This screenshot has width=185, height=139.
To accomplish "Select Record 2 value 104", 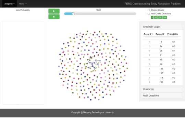I will point(161,69).
